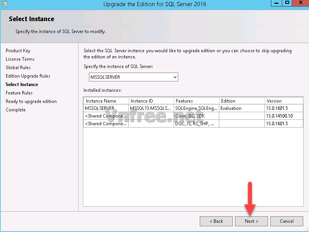309x232 pixels.
Task: Sort by Instance ID column header
Action: tap(151, 101)
